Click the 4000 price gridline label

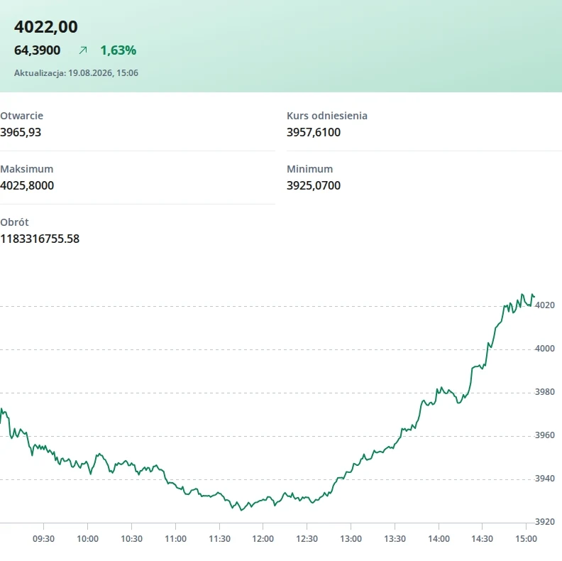click(x=545, y=349)
